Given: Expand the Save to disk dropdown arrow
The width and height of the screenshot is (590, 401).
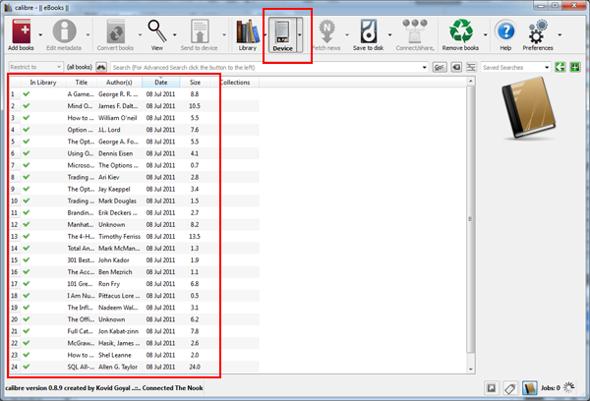Looking at the screenshot, I should [x=389, y=35].
